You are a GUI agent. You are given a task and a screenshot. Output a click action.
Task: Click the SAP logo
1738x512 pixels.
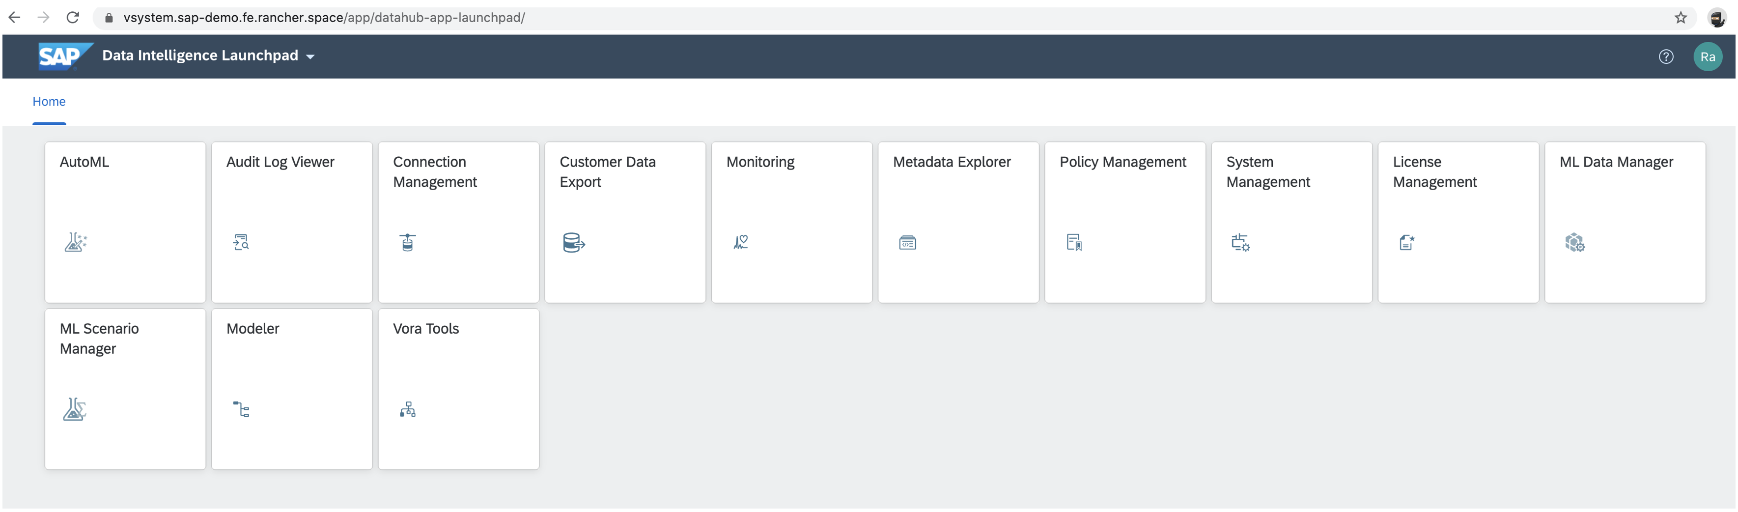63,56
